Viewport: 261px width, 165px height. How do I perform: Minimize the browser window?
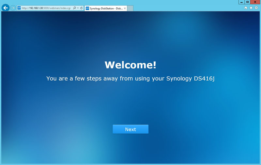[x=241, y=2]
